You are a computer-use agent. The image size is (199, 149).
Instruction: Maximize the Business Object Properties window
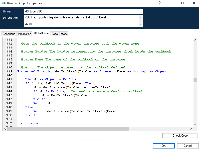[183, 3]
